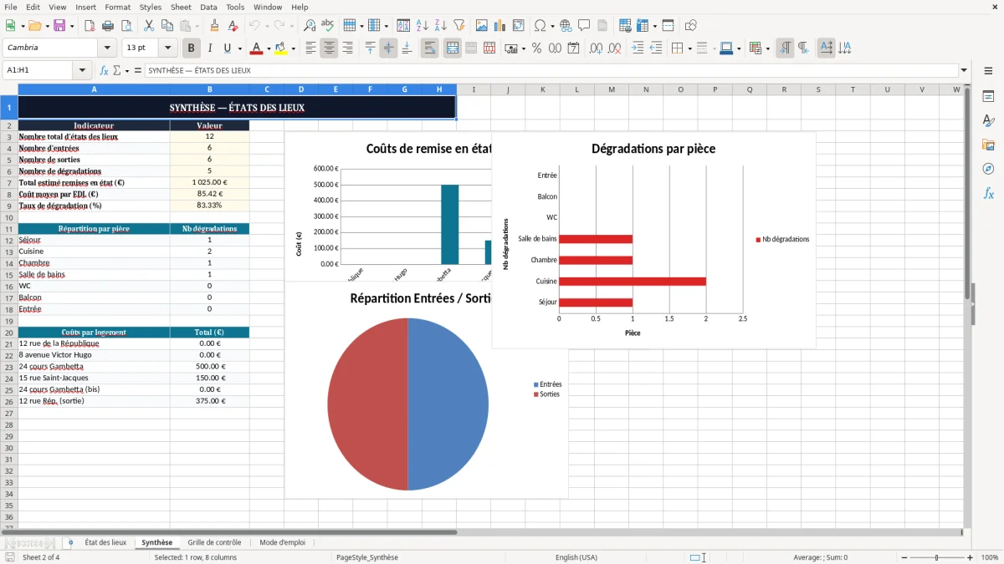Open the Font Size dropdown

(x=167, y=48)
